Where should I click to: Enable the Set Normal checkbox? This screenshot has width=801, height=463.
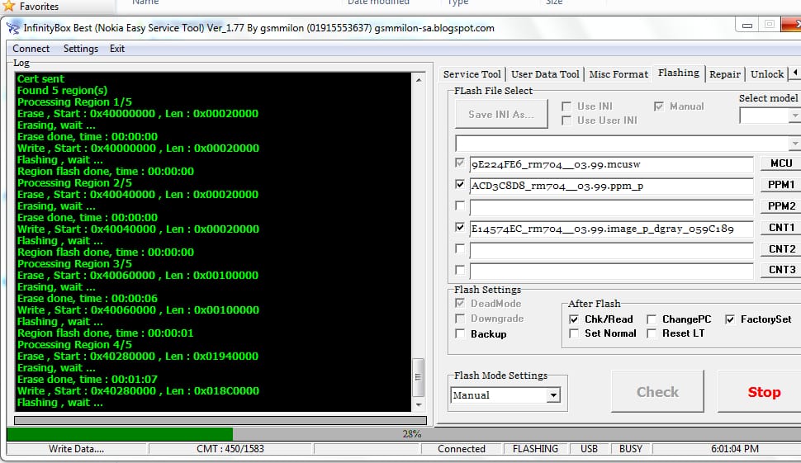click(x=574, y=333)
